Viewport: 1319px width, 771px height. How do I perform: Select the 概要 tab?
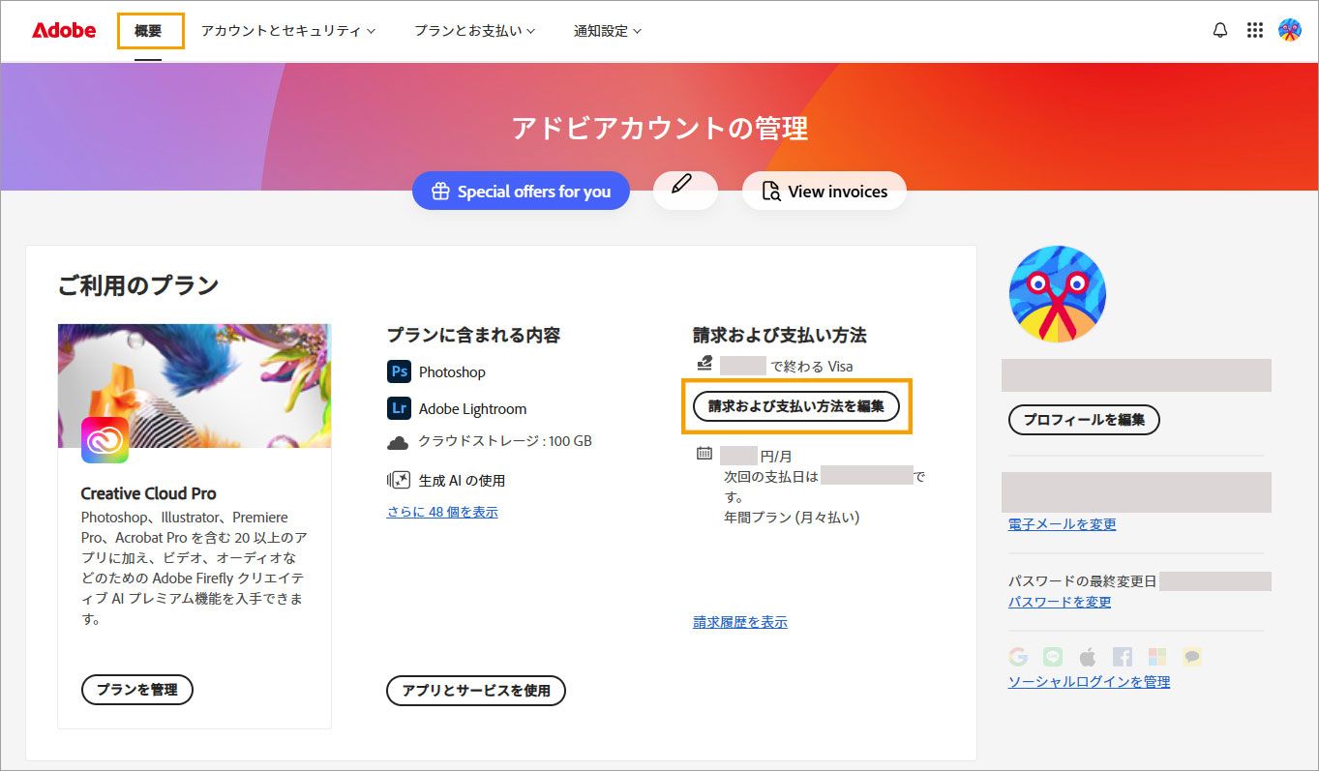[150, 30]
